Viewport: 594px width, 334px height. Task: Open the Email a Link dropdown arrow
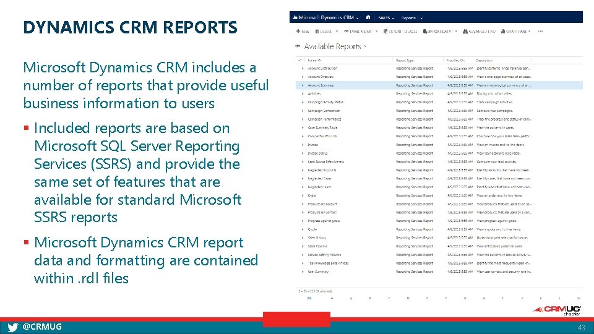click(377, 32)
